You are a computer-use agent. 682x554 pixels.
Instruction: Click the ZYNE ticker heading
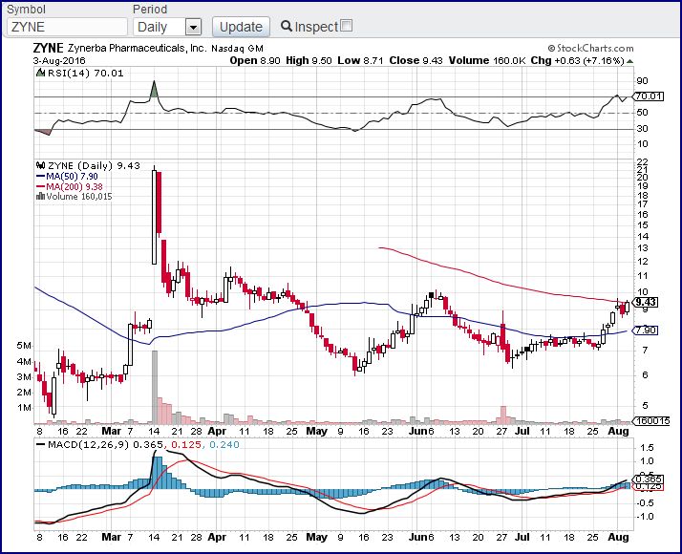(49, 49)
